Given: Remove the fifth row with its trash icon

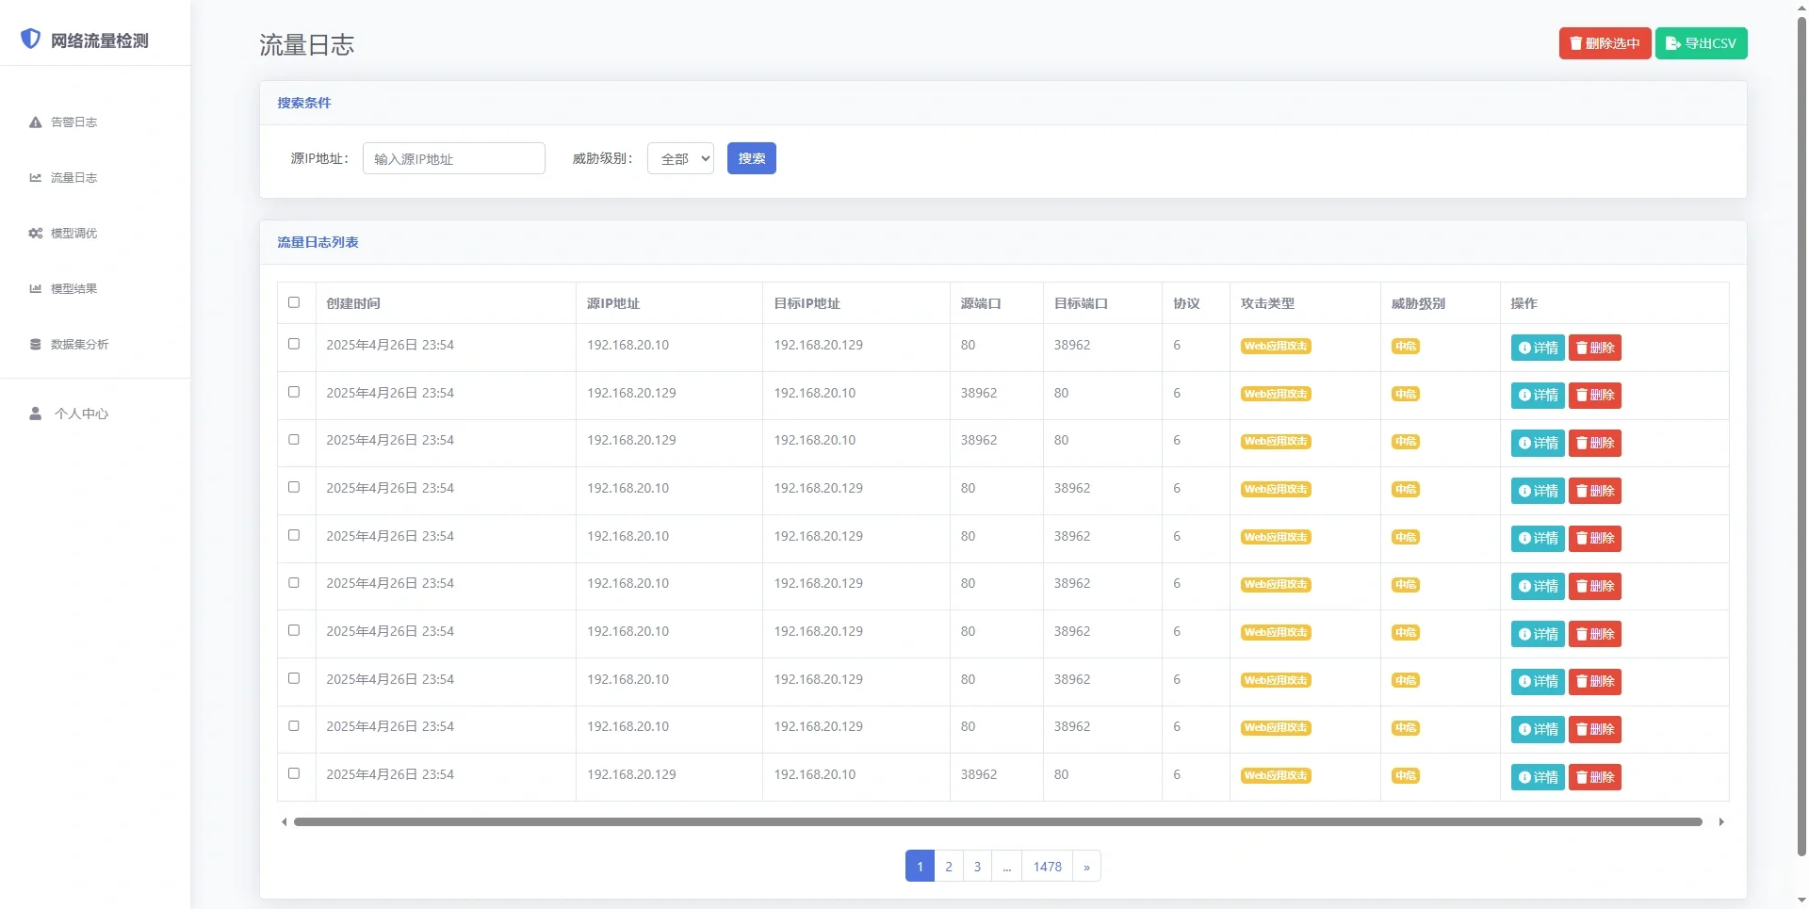Looking at the screenshot, I should coord(1582,539).
